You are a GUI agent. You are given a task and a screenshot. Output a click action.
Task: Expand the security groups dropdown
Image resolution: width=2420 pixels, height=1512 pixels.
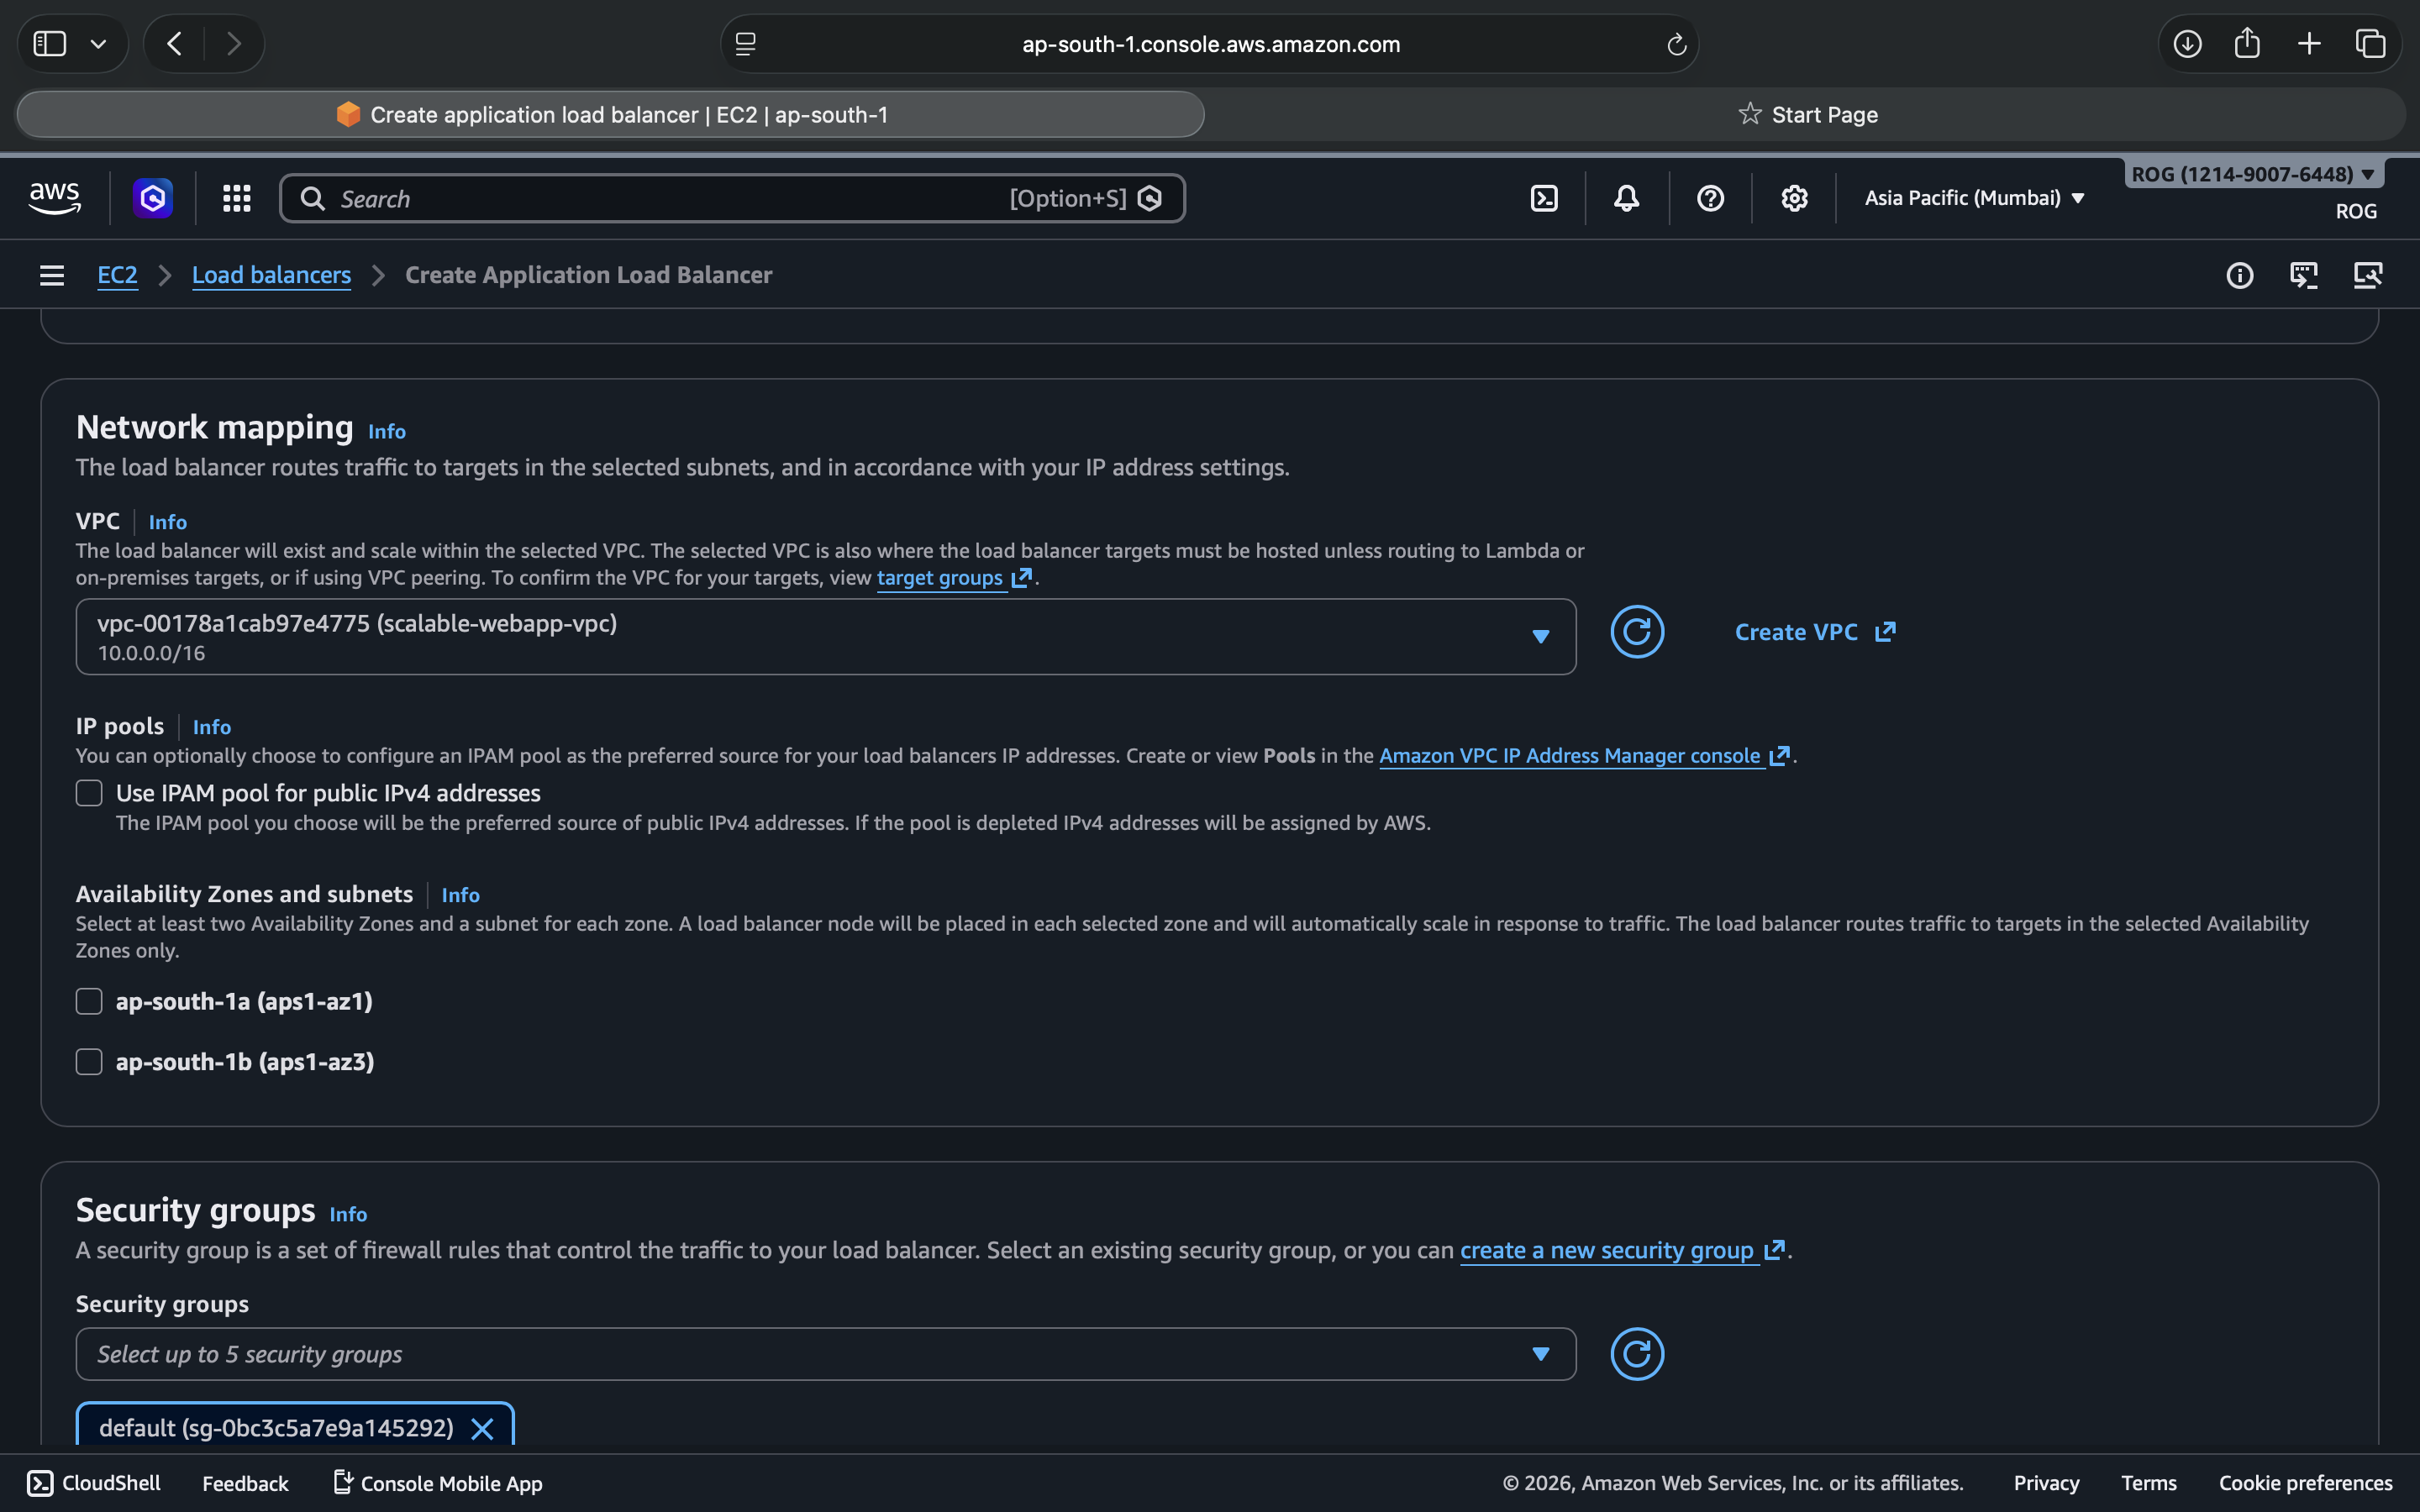[x=825, y=1354]
